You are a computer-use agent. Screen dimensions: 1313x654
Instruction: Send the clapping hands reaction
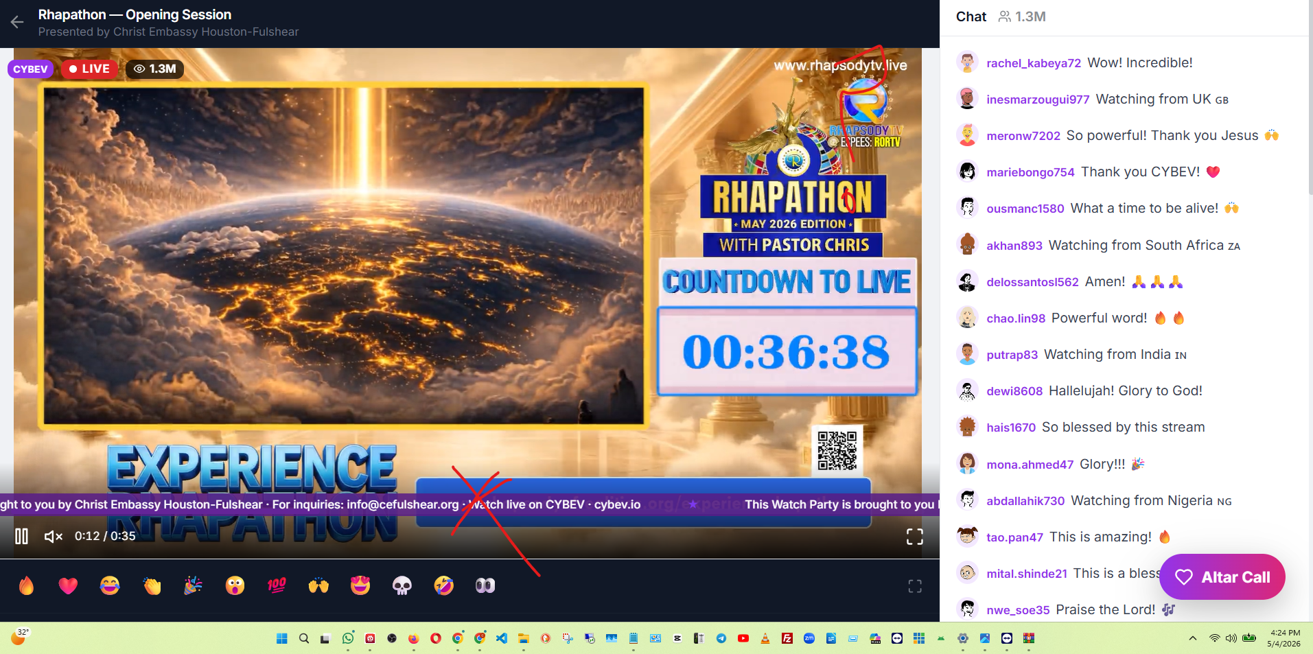(x=152, y=585)
